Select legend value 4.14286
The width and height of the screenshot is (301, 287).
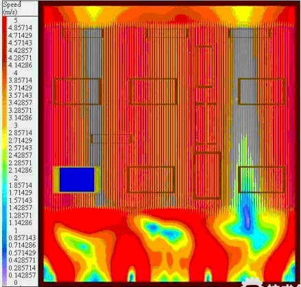click(20, 65)
